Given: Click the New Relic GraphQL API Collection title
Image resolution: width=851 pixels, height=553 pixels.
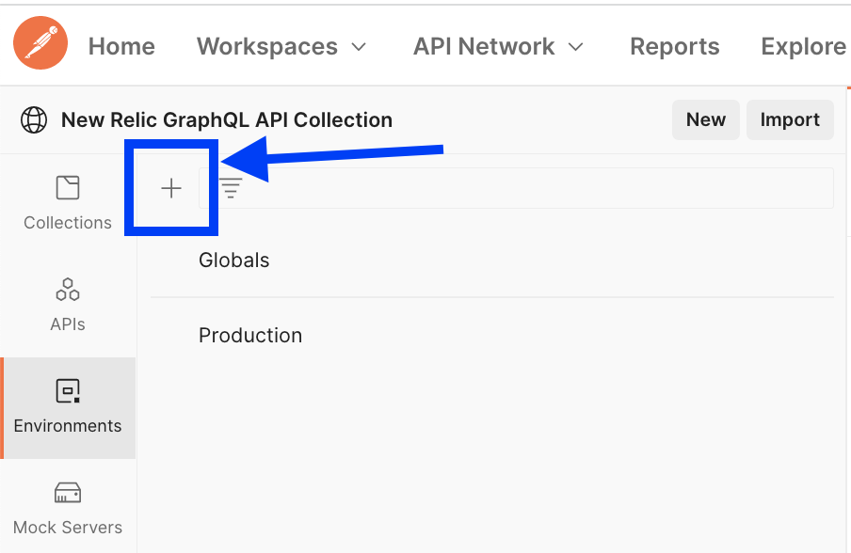Looking at the screenshot, I should point(227,120).
